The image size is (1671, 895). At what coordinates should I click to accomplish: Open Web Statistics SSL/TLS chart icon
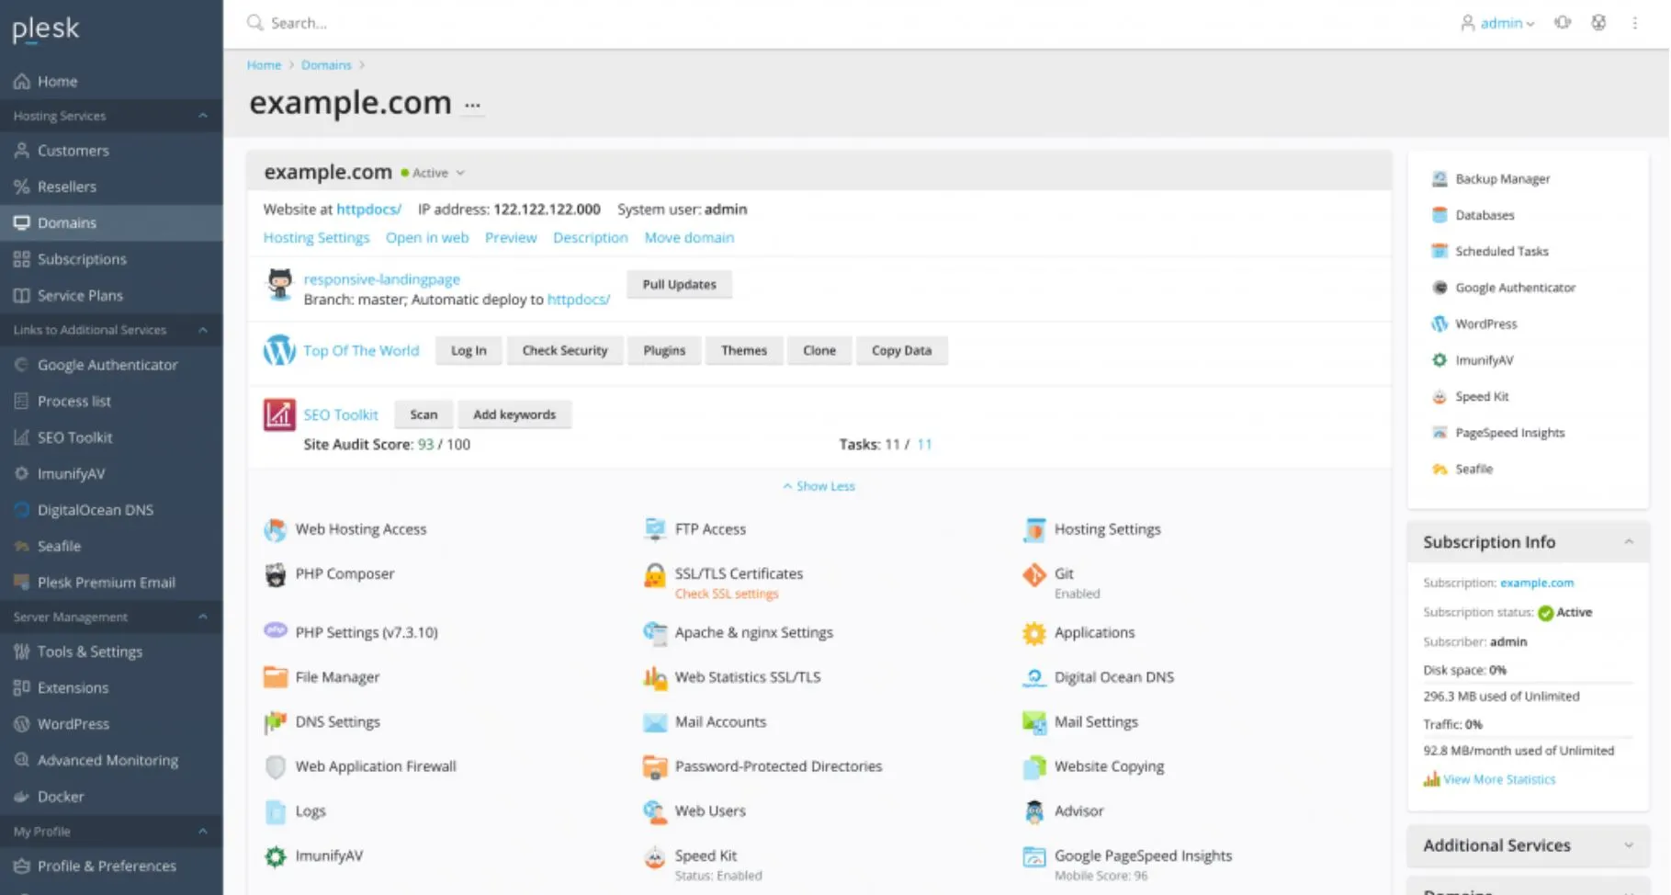pyautogui.click(x=654, y=678)
